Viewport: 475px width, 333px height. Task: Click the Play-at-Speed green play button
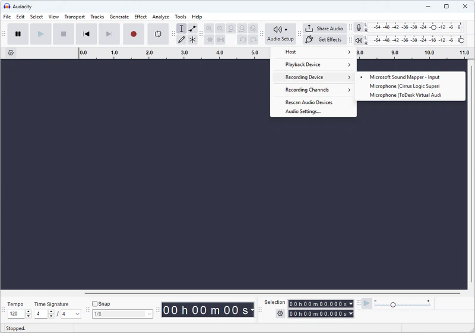(x=366, y=303)
